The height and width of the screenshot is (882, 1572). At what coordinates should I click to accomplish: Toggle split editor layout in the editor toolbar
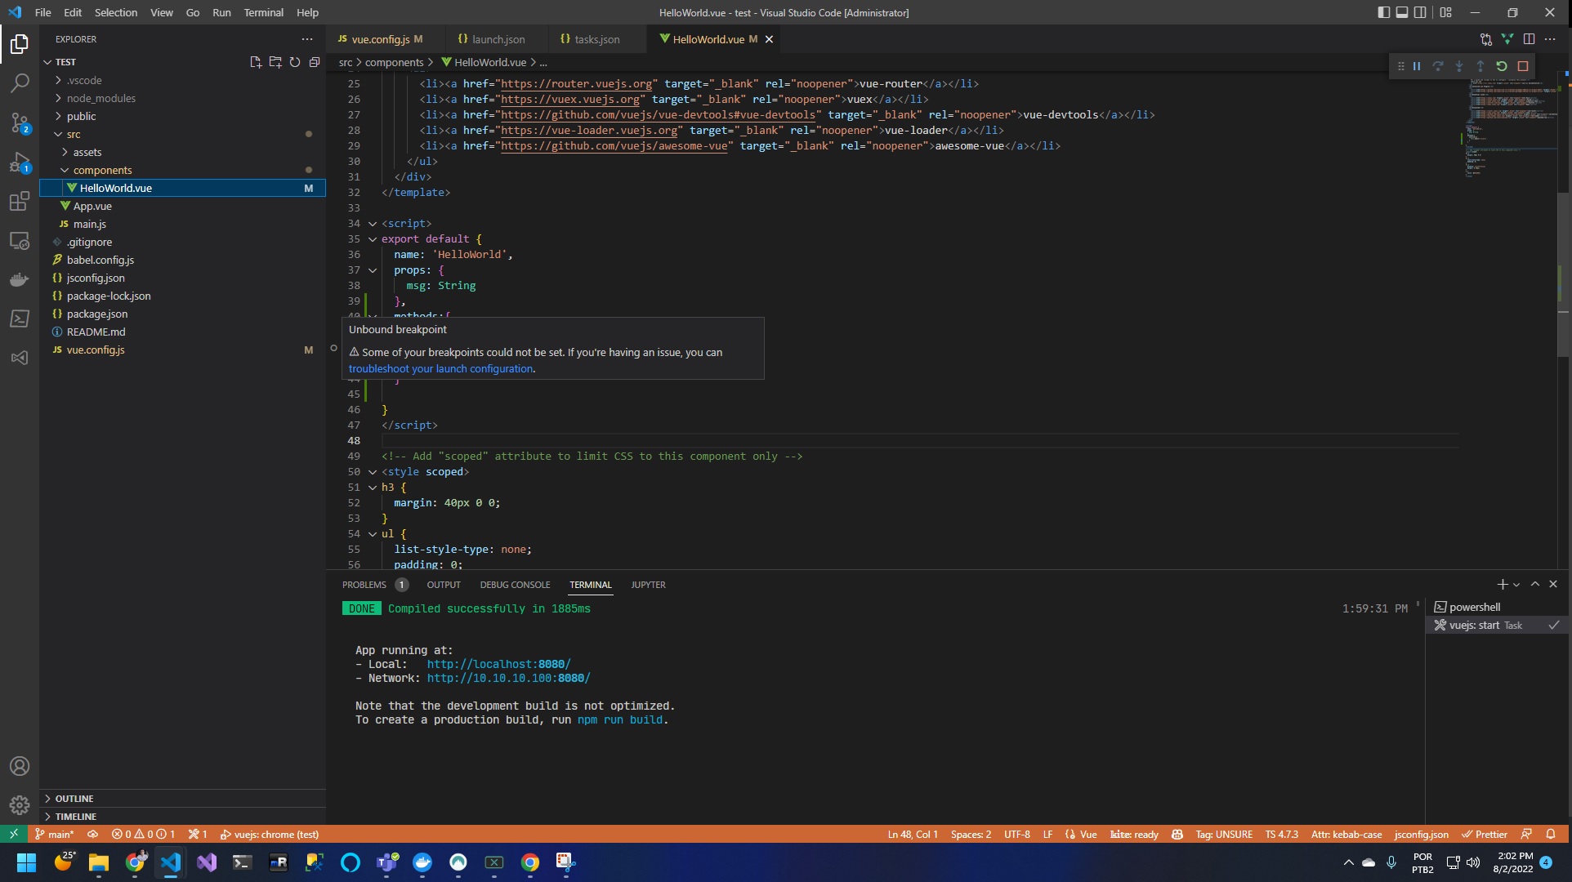(x=1529, y=38)
